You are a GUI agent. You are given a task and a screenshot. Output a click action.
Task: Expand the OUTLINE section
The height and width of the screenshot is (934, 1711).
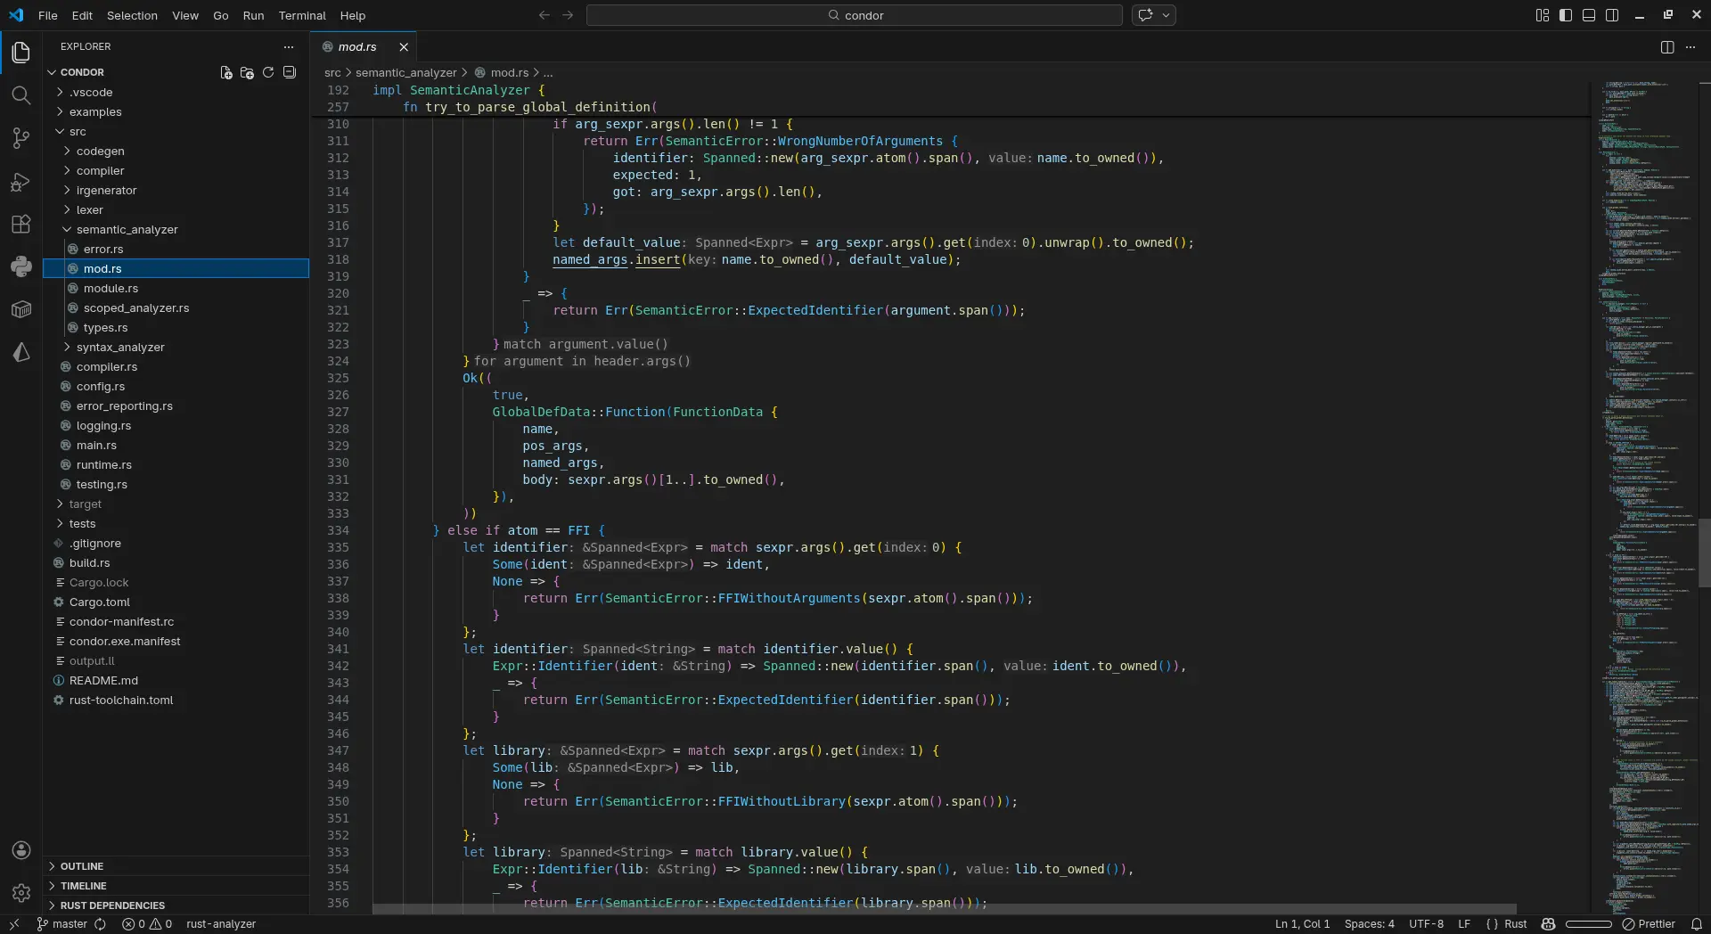pyautogui.click(x=82, y=866)
